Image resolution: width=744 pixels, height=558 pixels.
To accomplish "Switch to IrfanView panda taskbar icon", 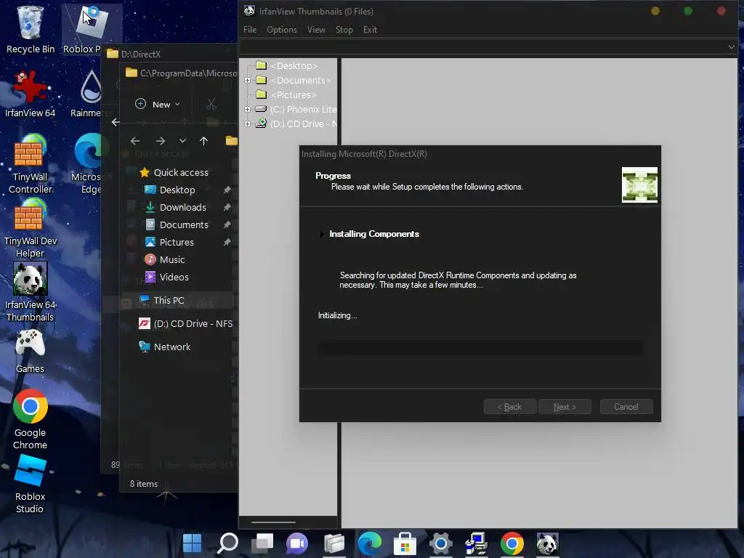I will [547, 543].
